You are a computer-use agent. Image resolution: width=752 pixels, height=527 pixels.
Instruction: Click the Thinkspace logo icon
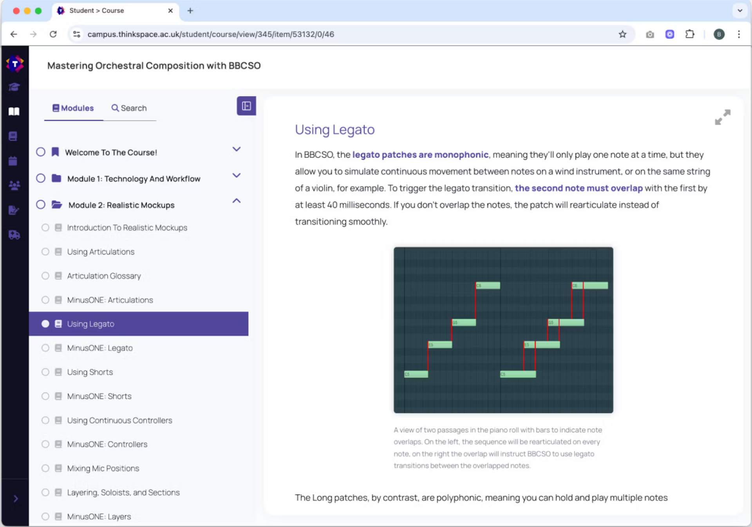click(x=14, y=63)
